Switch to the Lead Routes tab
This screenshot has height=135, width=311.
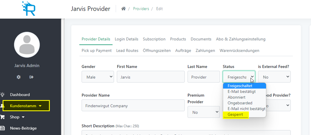[x=127, y=51]
